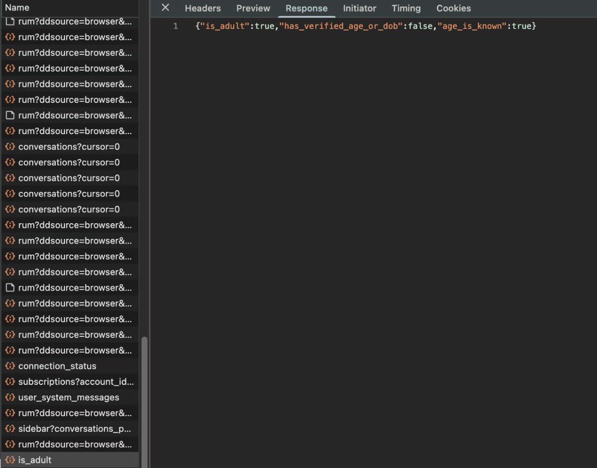Select rum request between user_system_messages and sidebar
This screenshot has height=468, width=597.
70,413
